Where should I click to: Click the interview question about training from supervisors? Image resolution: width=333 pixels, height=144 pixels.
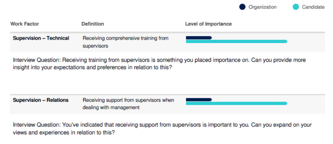pos(159,64)
